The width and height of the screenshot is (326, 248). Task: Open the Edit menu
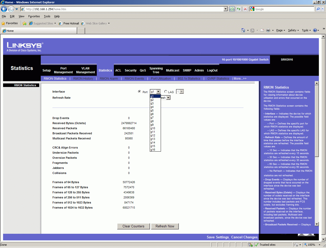click(x=12, y=16)
